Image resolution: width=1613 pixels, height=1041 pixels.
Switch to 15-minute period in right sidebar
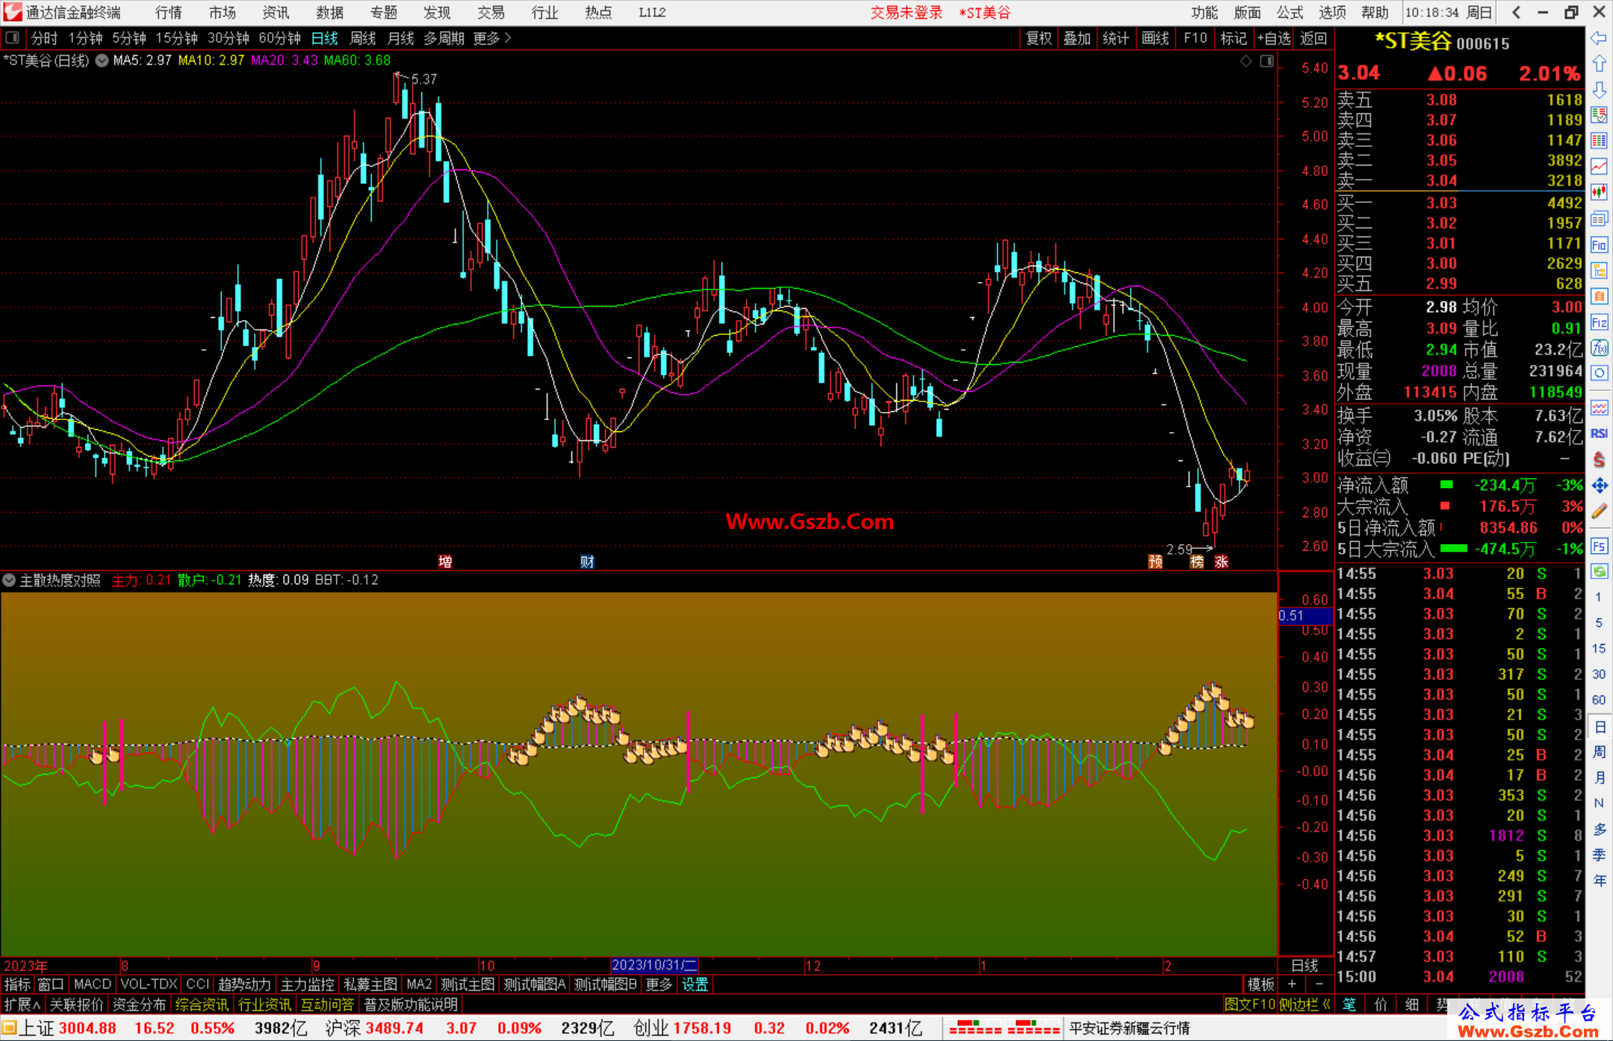pyautogui.click(x=1598, y=648)
